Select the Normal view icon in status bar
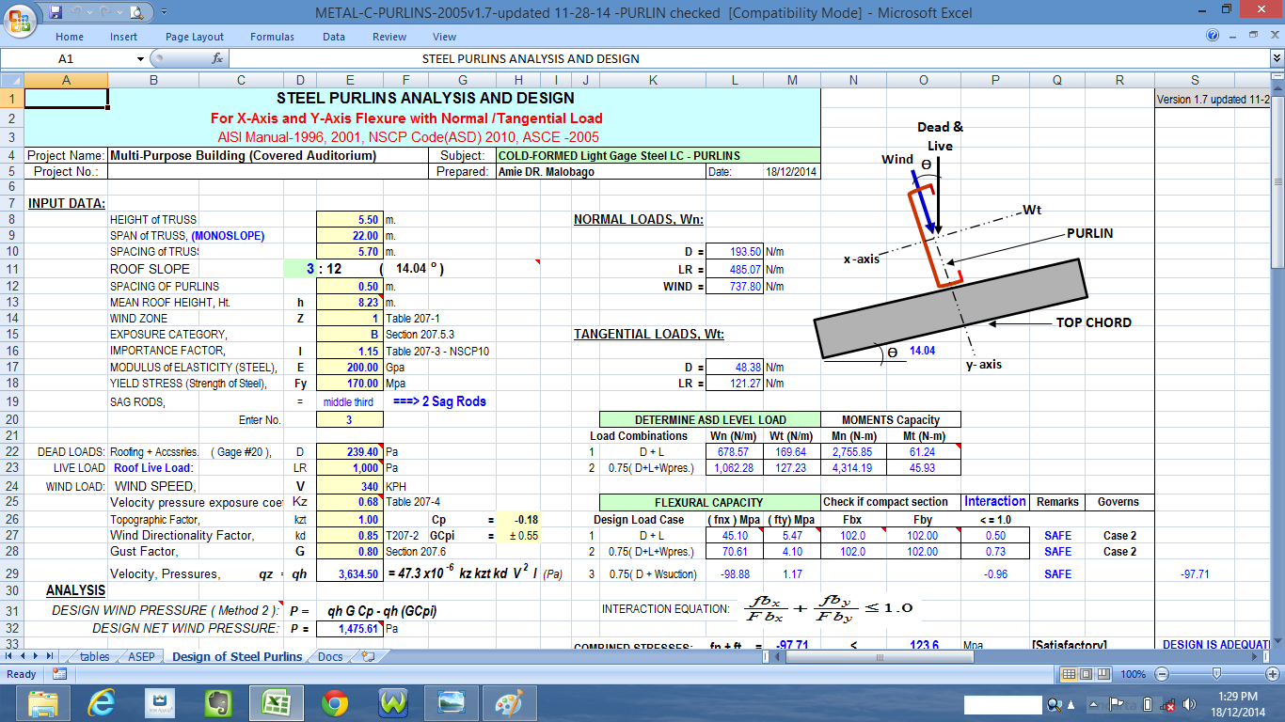This screenshot has height=722, width=1285. click(1068, 674)
